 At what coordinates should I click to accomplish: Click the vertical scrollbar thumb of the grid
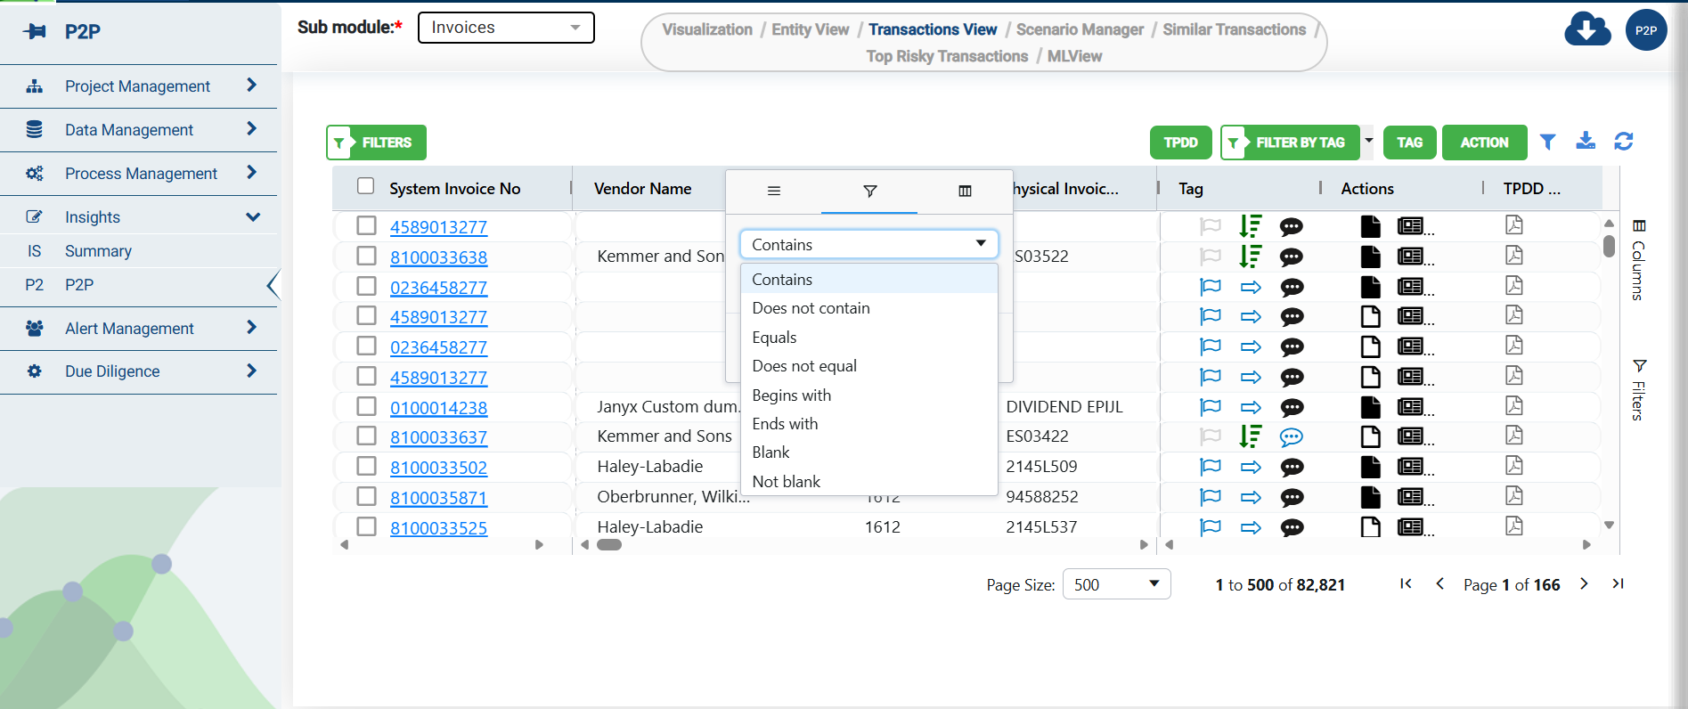pyautogui.click(x=1609, y=245)
